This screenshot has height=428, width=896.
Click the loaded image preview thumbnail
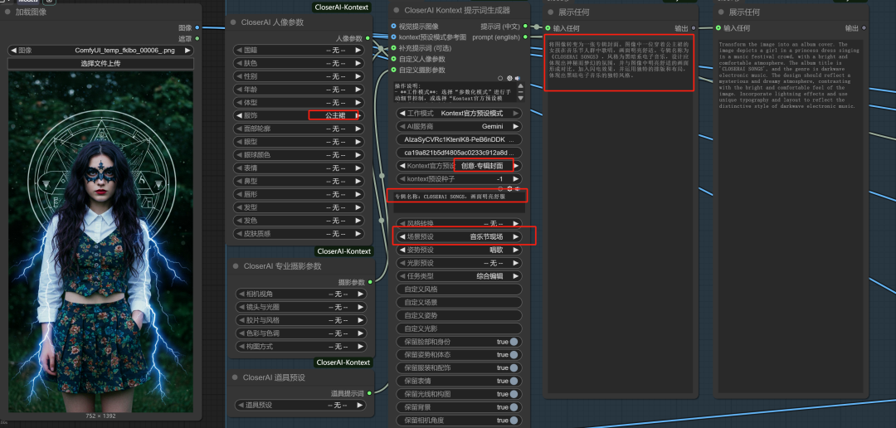click(100, 242)
